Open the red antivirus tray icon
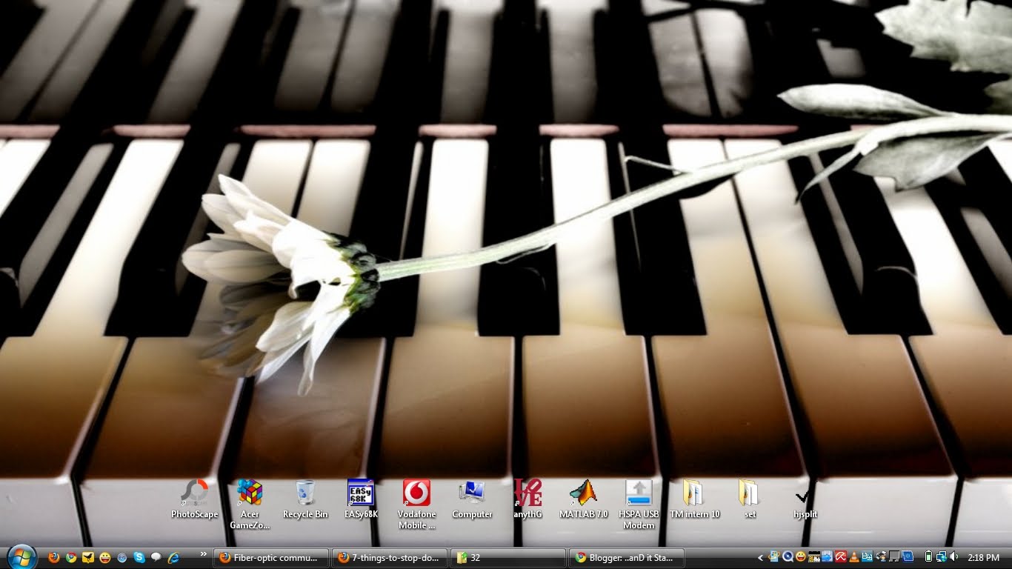 click(840, 557)
